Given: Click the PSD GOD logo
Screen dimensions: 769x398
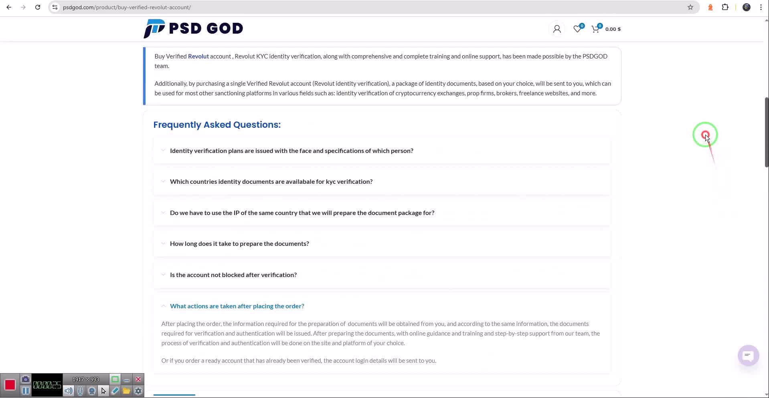Looking at the screenshot, I should [x=193, y=28].
